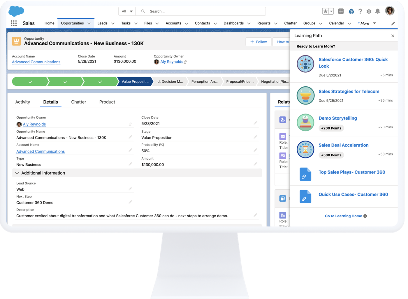Expand the Contacts nav dropdown chevron
This screenshot has width=408, height=299.
coord(215,24)
